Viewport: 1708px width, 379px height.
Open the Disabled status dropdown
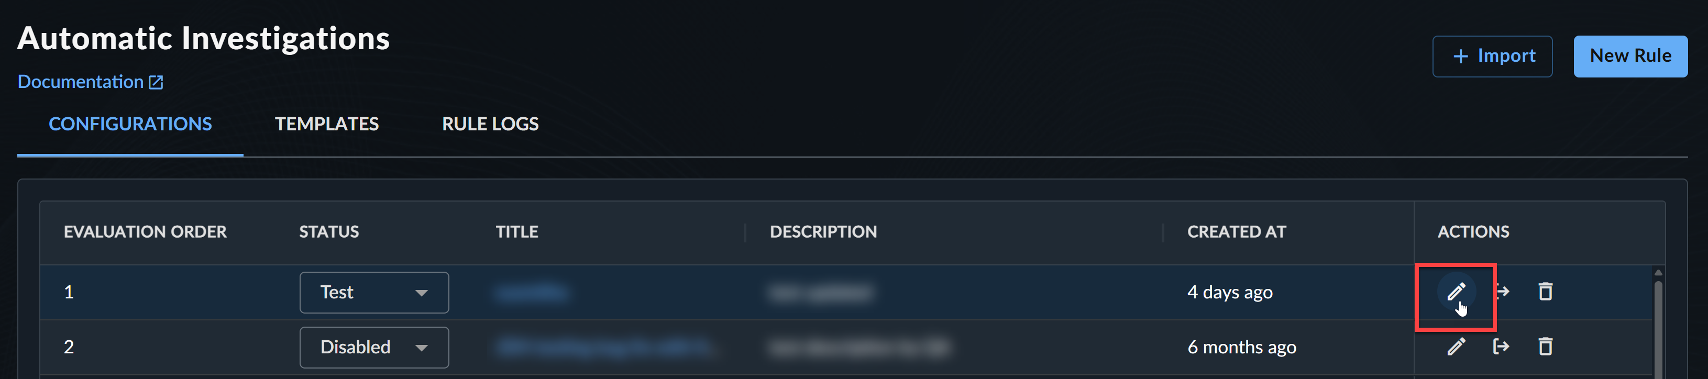(374, 347)
